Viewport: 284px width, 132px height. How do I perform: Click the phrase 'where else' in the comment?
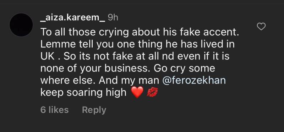68,80
